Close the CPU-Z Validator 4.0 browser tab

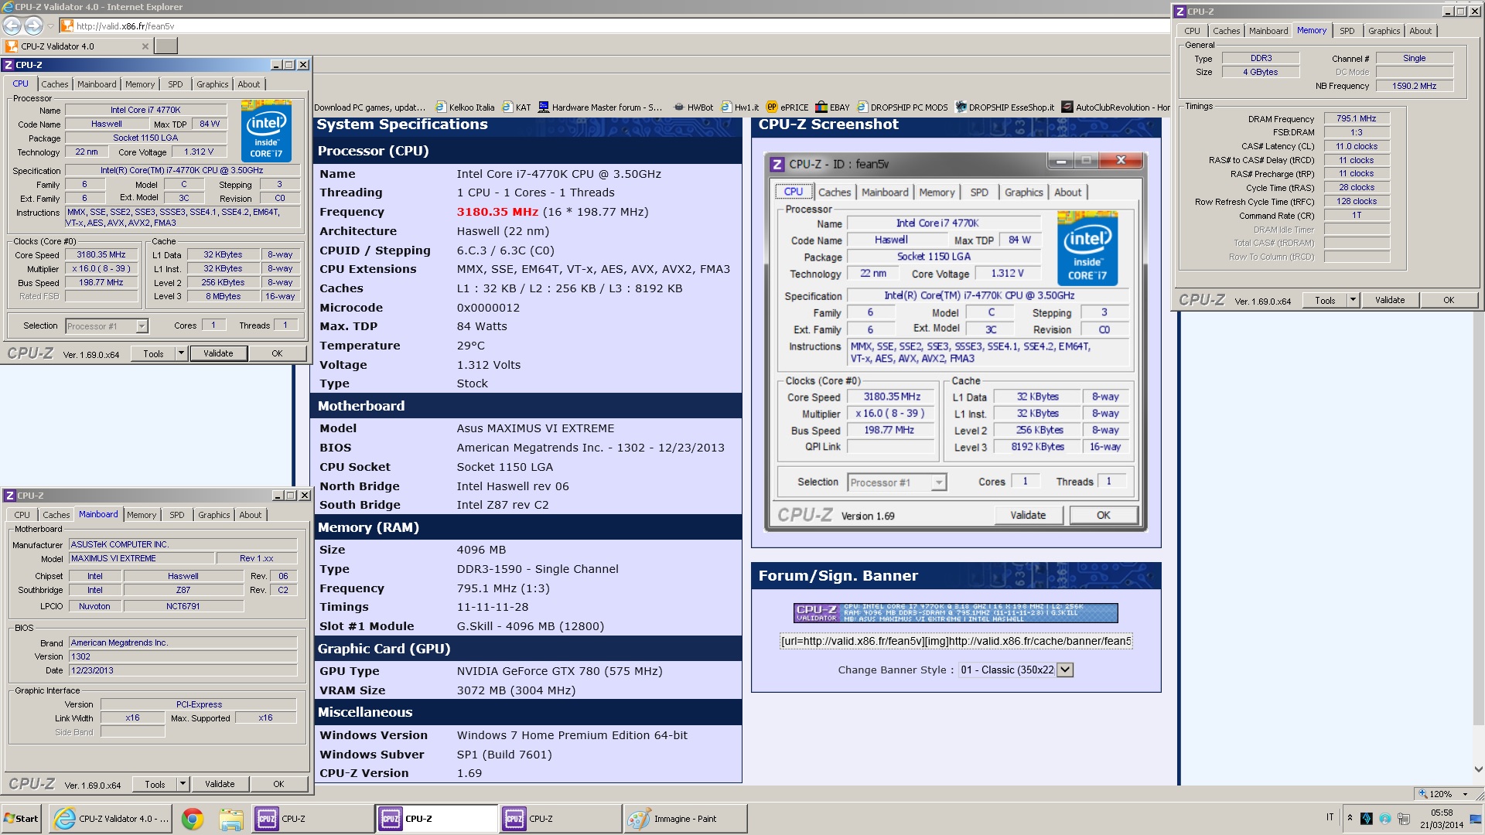click(x=145, y=46)
